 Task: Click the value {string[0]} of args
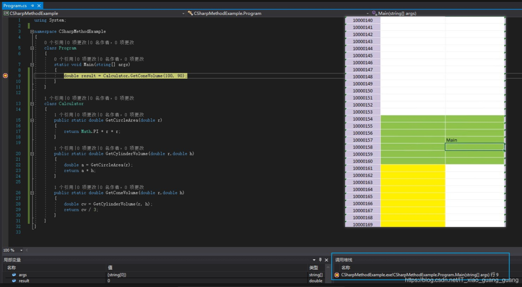(117, 275)
